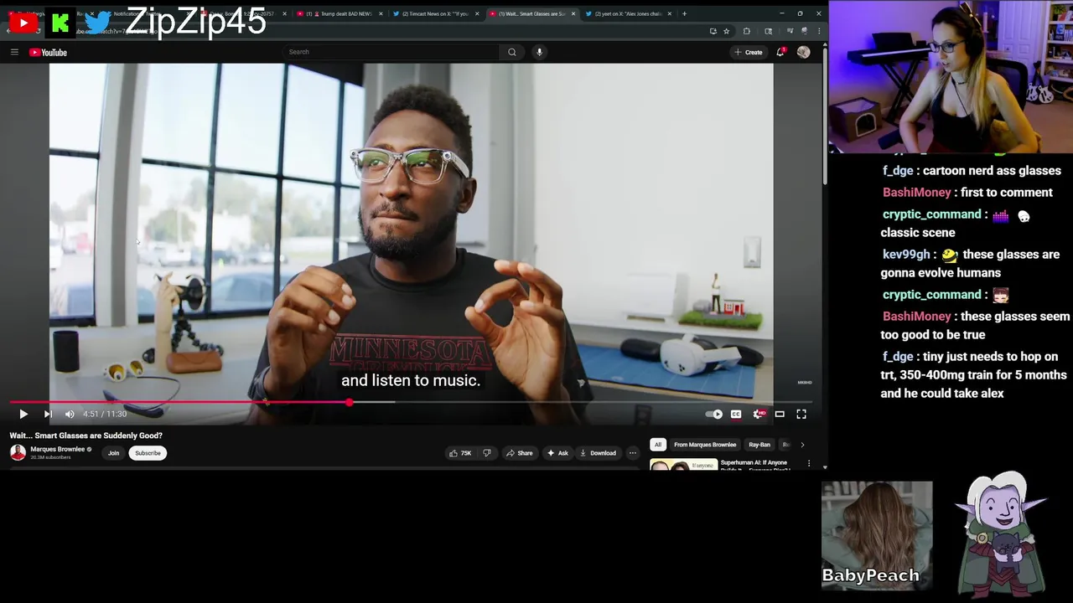Open more actions three-dot menu under video
The image size is (1073, 603).
tap(633, 453)
